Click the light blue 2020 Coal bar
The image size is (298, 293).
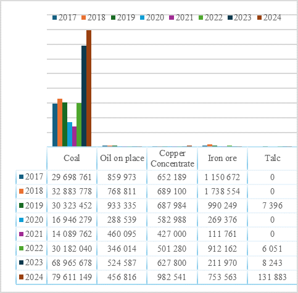[70, 134]
